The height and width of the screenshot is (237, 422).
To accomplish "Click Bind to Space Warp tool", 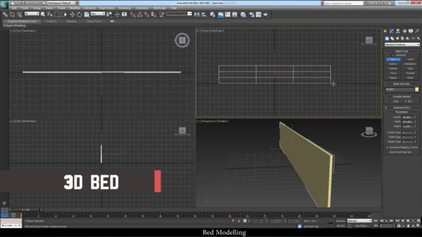I will pos(19,14).
